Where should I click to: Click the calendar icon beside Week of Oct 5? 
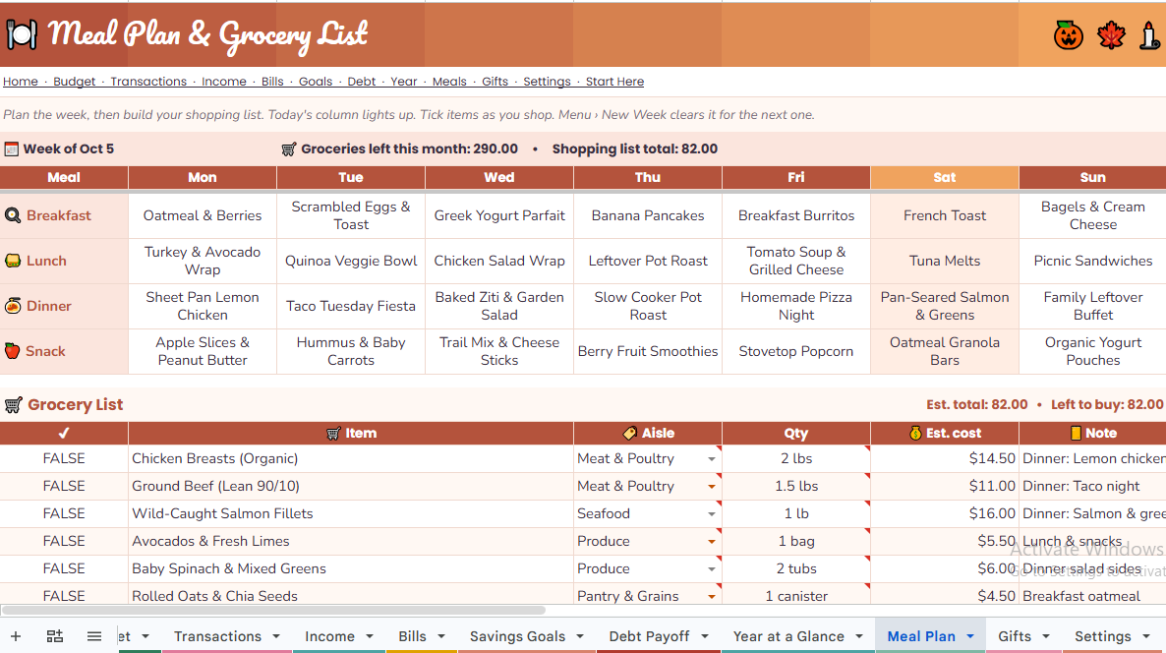11,148
